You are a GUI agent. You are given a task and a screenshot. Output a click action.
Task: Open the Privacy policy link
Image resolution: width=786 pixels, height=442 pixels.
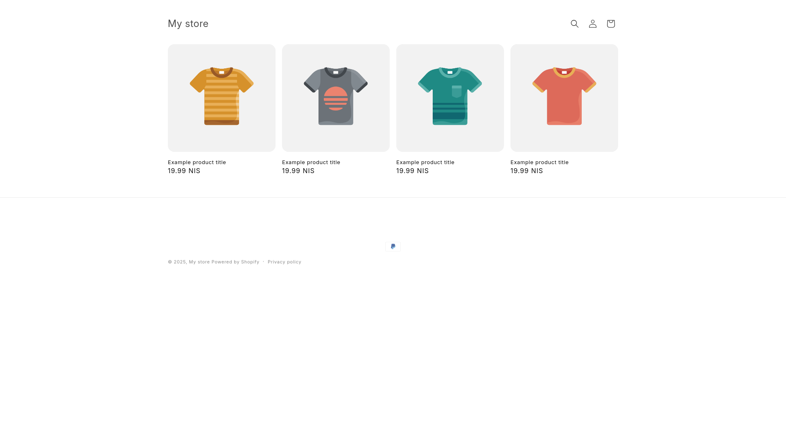[285, 262]
